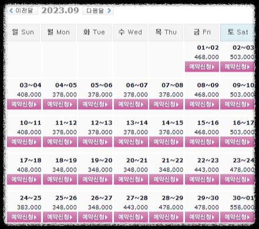Click the 468,000 price on 01~02
259x229 pixels.
point(207,57)
